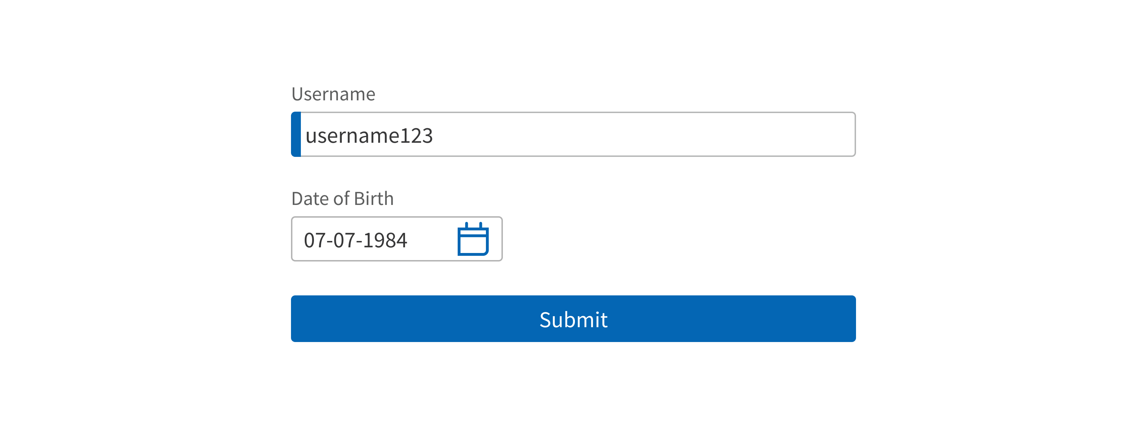Click the Submit text on the button
The image size is (1147, 424).
pos(573,319)
